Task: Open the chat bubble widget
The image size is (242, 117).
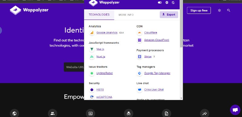Action: click(x=235, y=110)
